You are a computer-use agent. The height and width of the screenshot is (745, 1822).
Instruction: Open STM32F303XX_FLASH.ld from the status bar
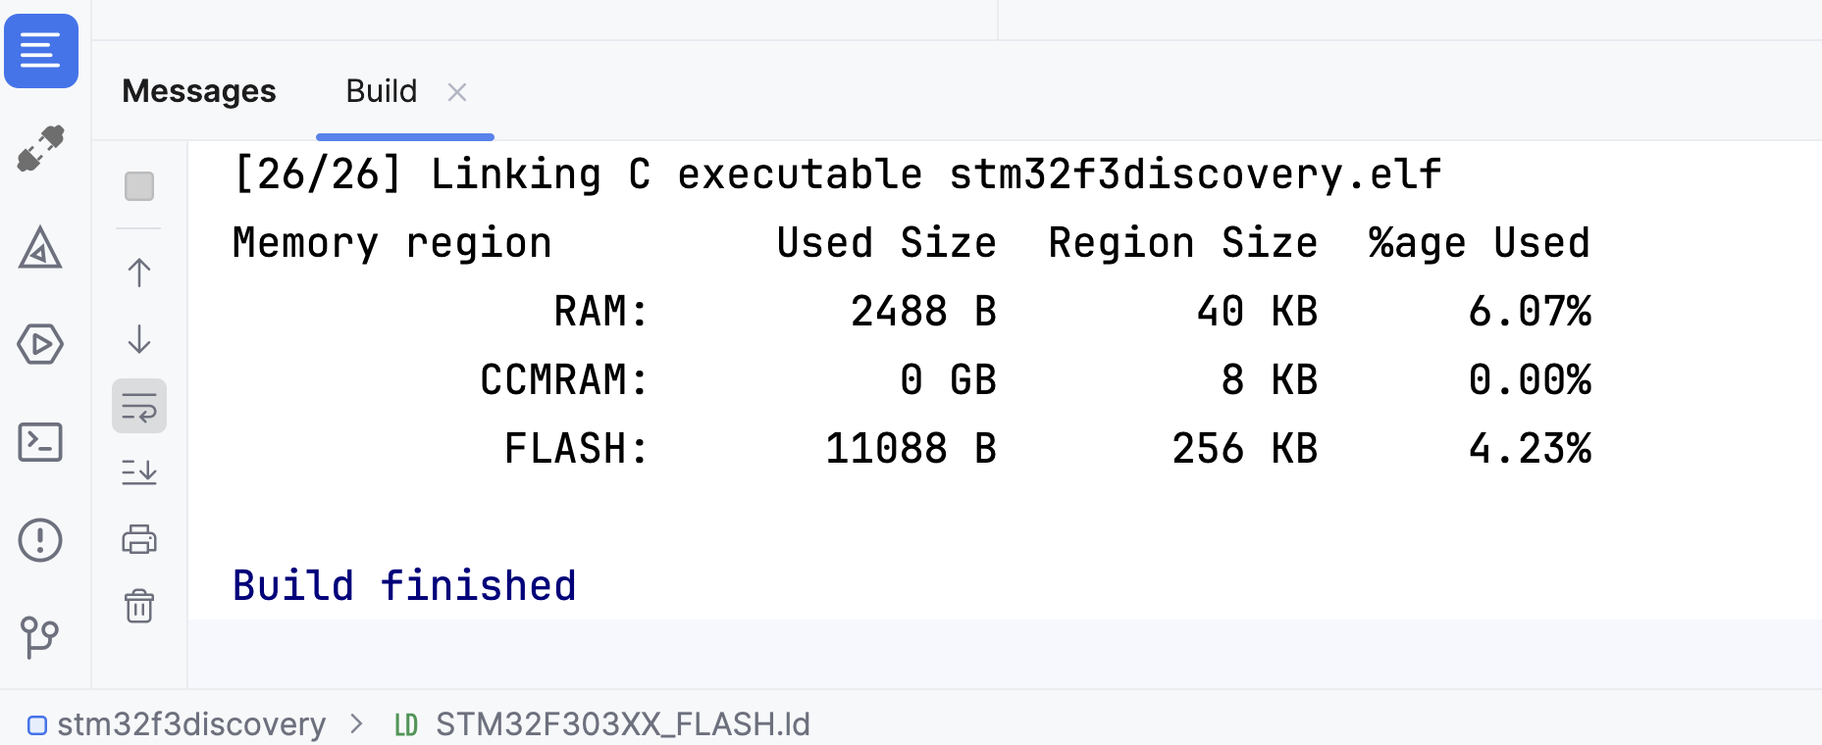622,724
